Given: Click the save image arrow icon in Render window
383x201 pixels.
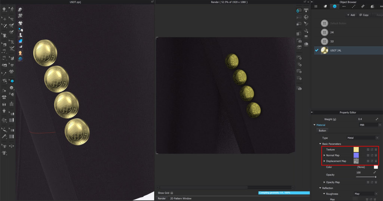Looking at the screenshot, I should (306, 10).
